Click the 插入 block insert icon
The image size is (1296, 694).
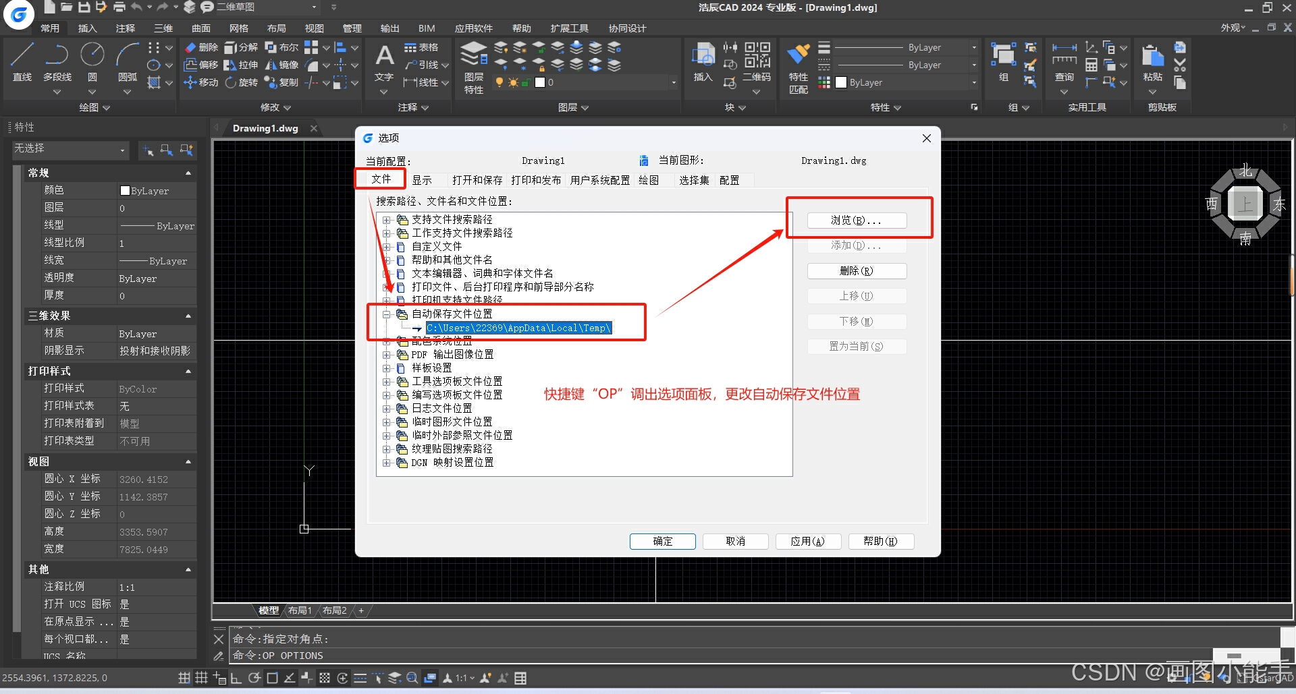(703, 62)
